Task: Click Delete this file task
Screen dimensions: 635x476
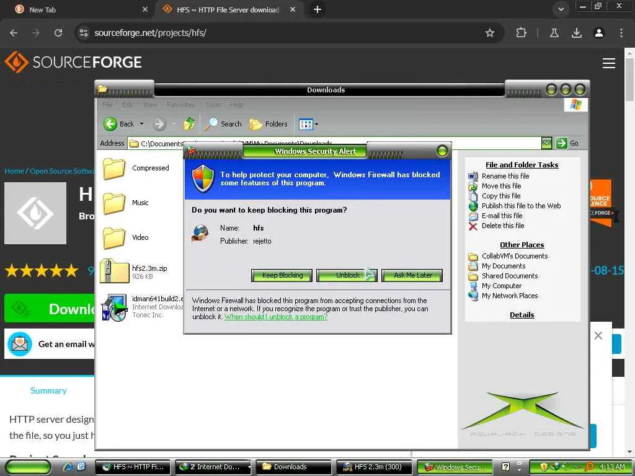Action: coord(502,226)
